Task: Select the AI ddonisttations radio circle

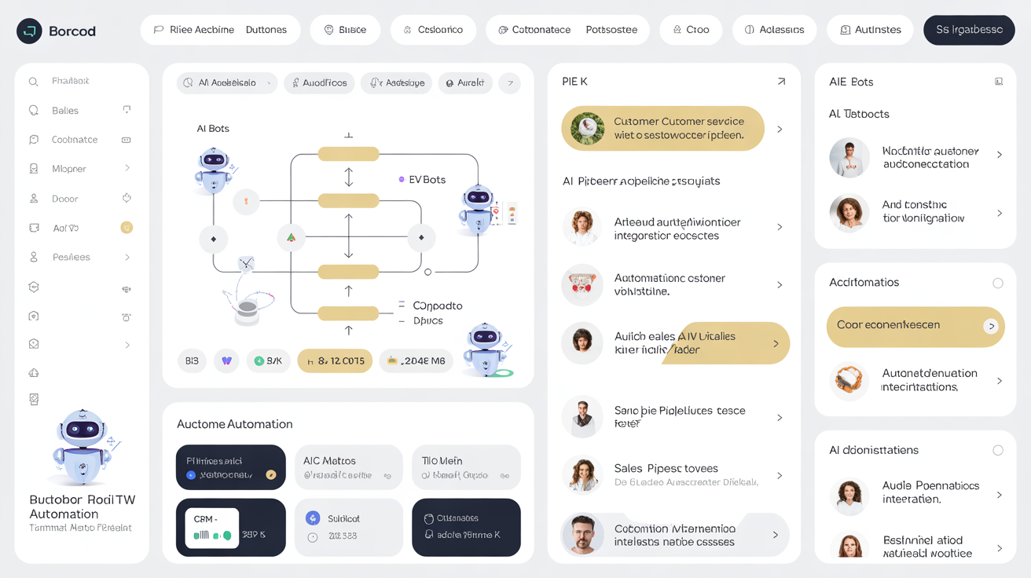Action: point(997,451)
